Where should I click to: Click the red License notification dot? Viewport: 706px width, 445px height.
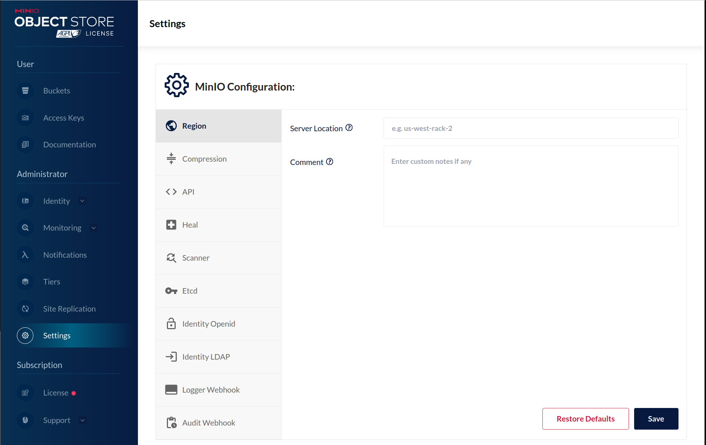coord(74,393)
